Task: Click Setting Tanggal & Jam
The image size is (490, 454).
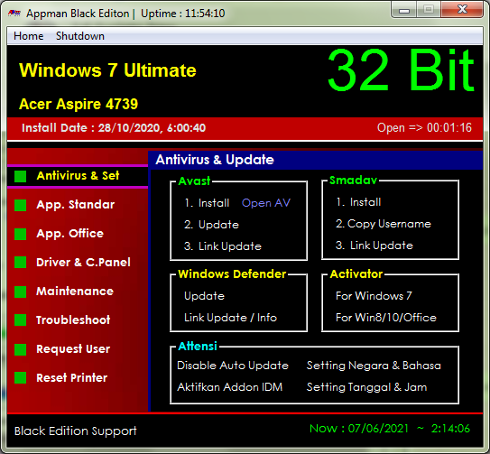Action: click(366, 387)
